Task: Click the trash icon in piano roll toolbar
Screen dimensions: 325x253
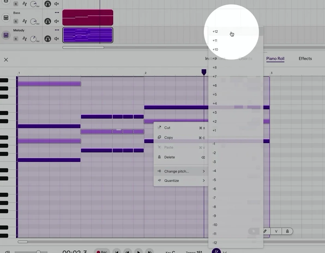Action: (x=287, y=231)
